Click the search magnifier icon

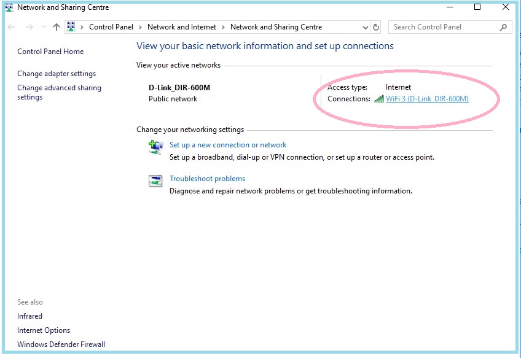pos(503,27)
